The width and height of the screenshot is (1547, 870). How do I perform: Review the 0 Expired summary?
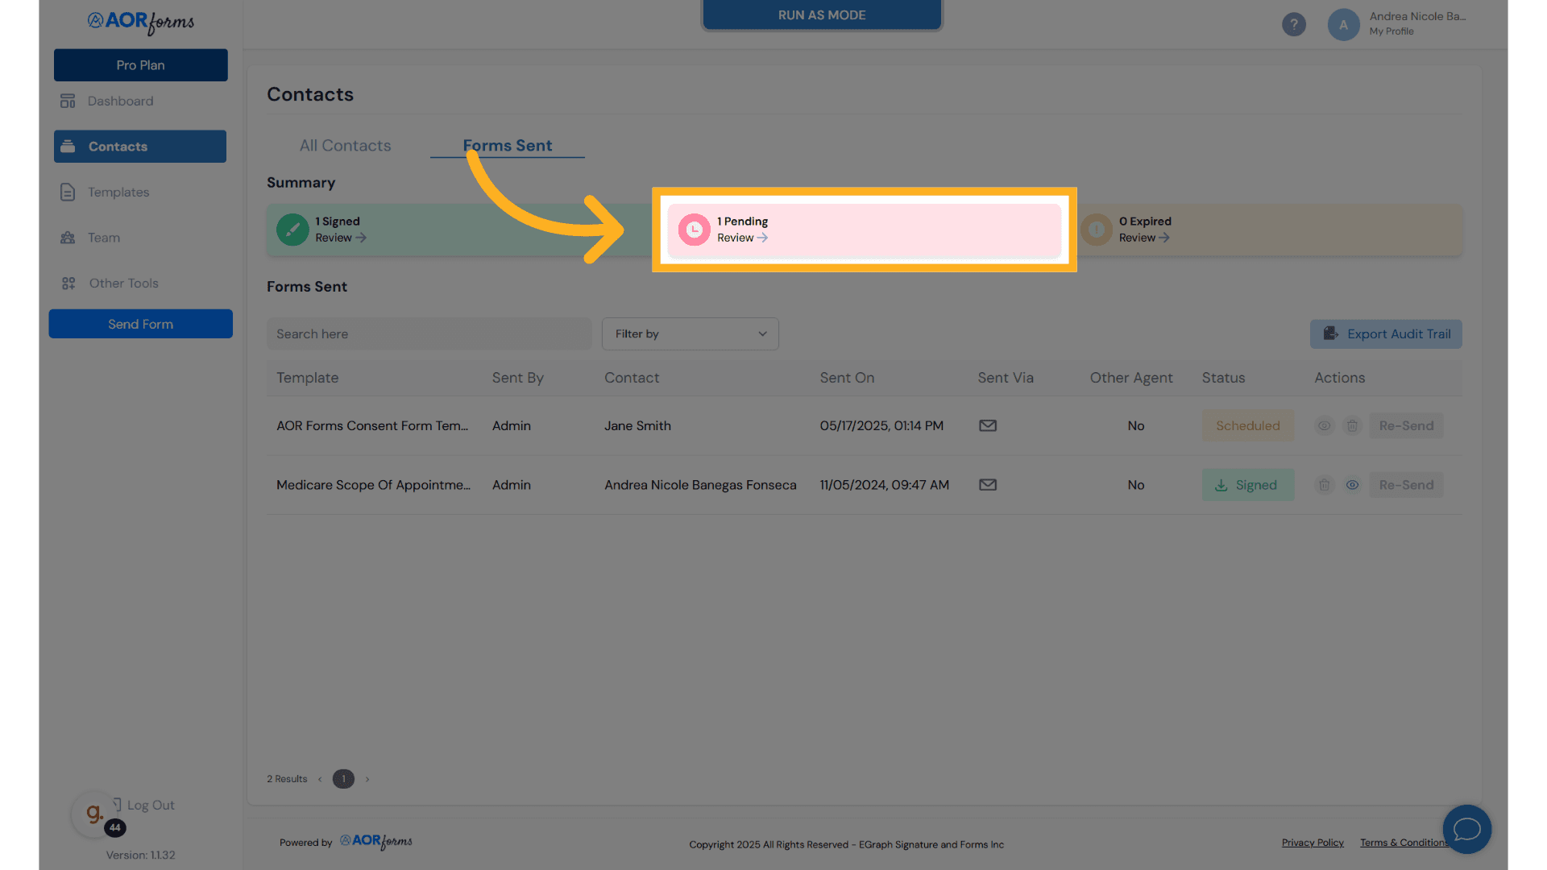1144,238
